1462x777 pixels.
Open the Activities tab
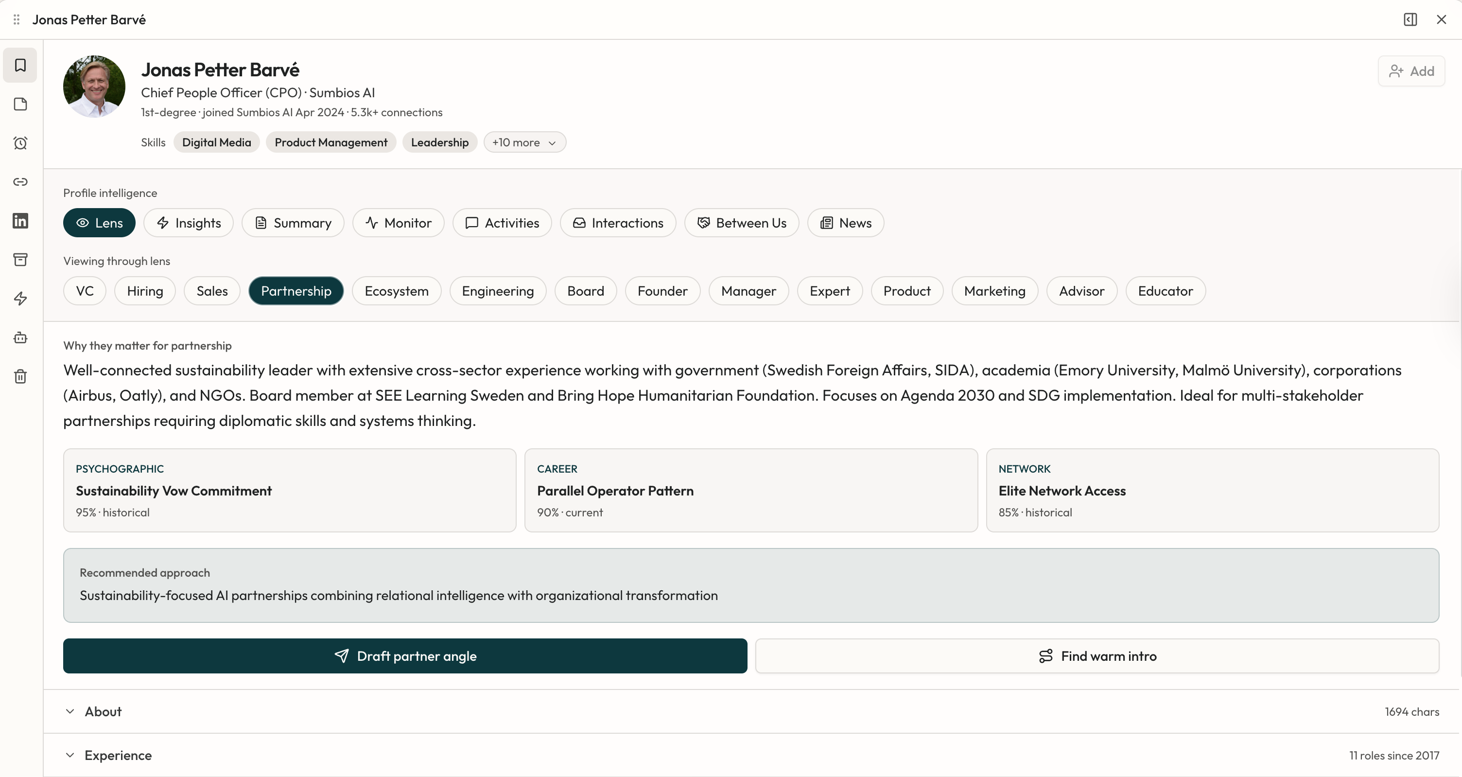pos(502,223)
